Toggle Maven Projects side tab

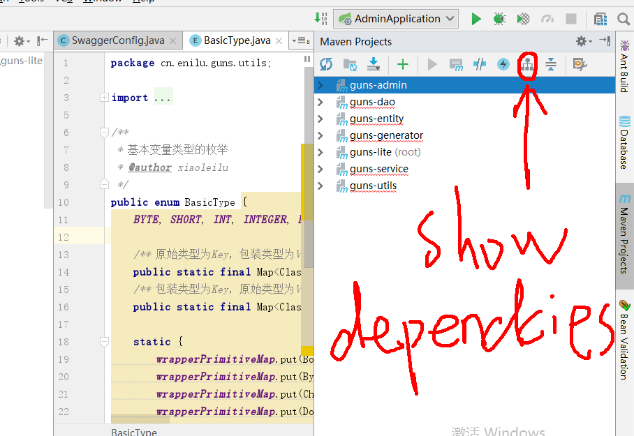point(625,235)
